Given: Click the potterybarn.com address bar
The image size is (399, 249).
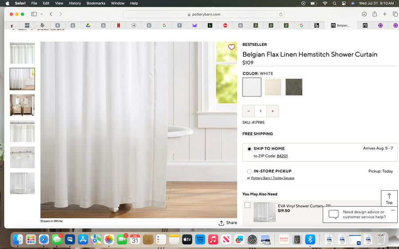Looking at the screenshot, I should (x=203, y=15).
